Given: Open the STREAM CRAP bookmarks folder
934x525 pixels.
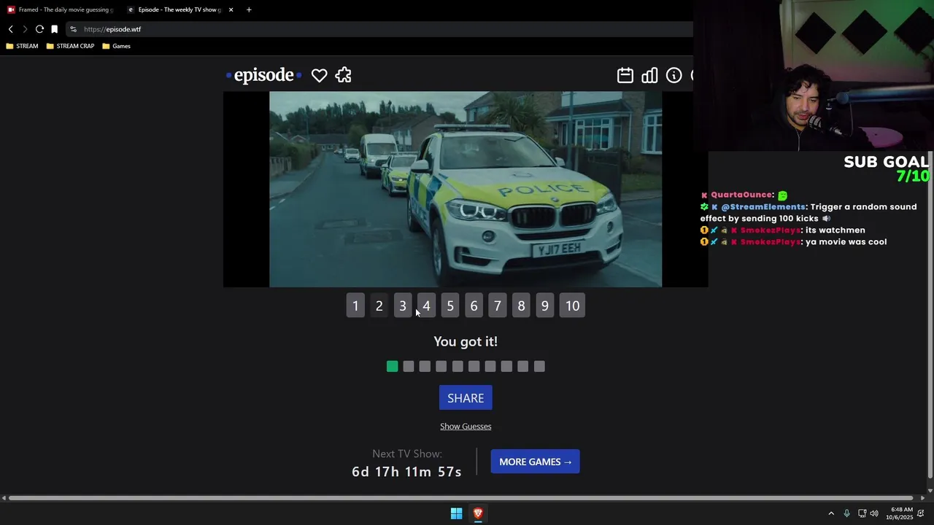Looking at the screenshot, I should point(70,46).
